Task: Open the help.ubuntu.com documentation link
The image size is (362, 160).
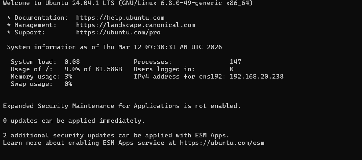Action: point(120,18)
